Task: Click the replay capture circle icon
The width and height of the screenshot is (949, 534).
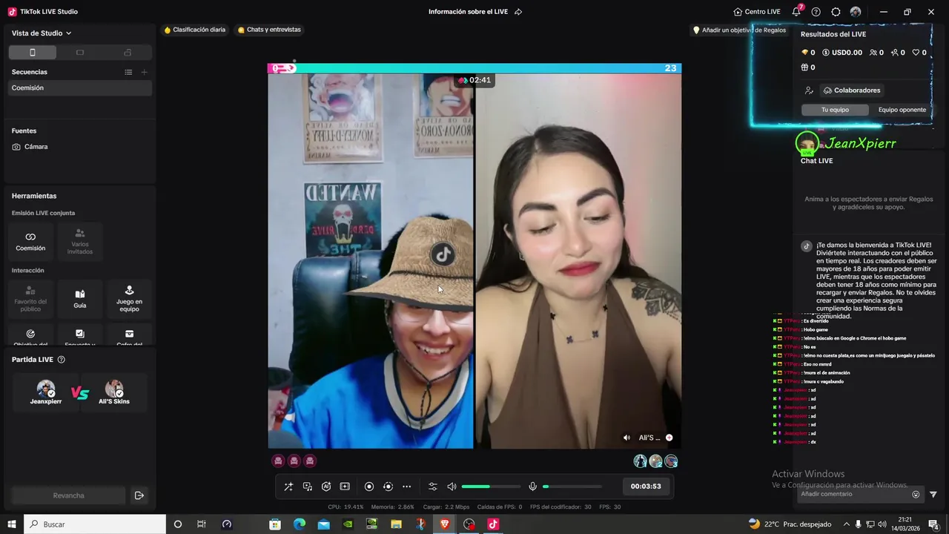Action: [388, 487]
